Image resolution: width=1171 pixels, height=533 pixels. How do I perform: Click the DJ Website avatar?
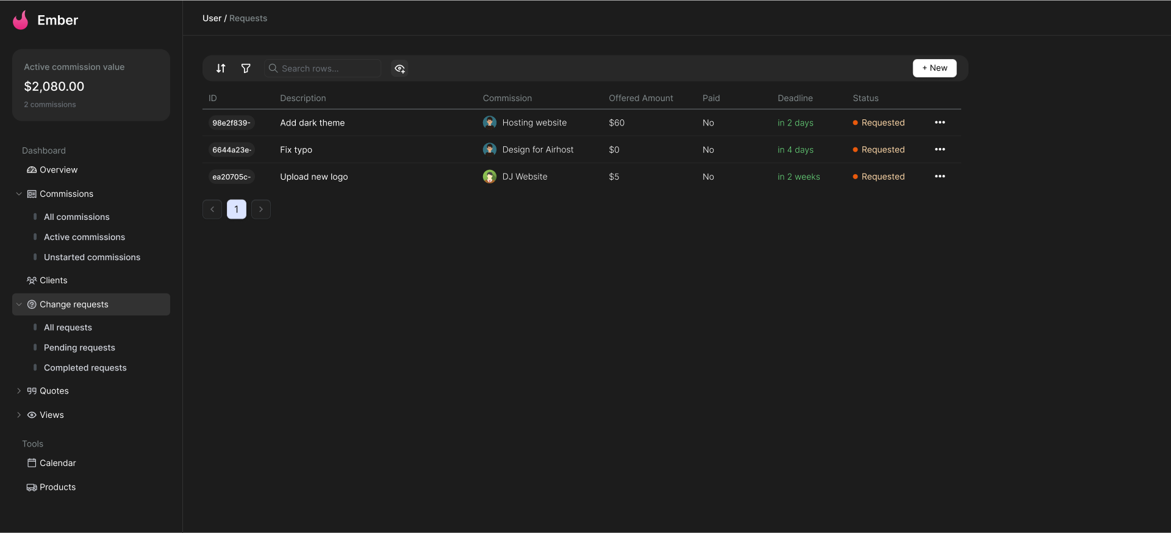(x=489, y=177)
